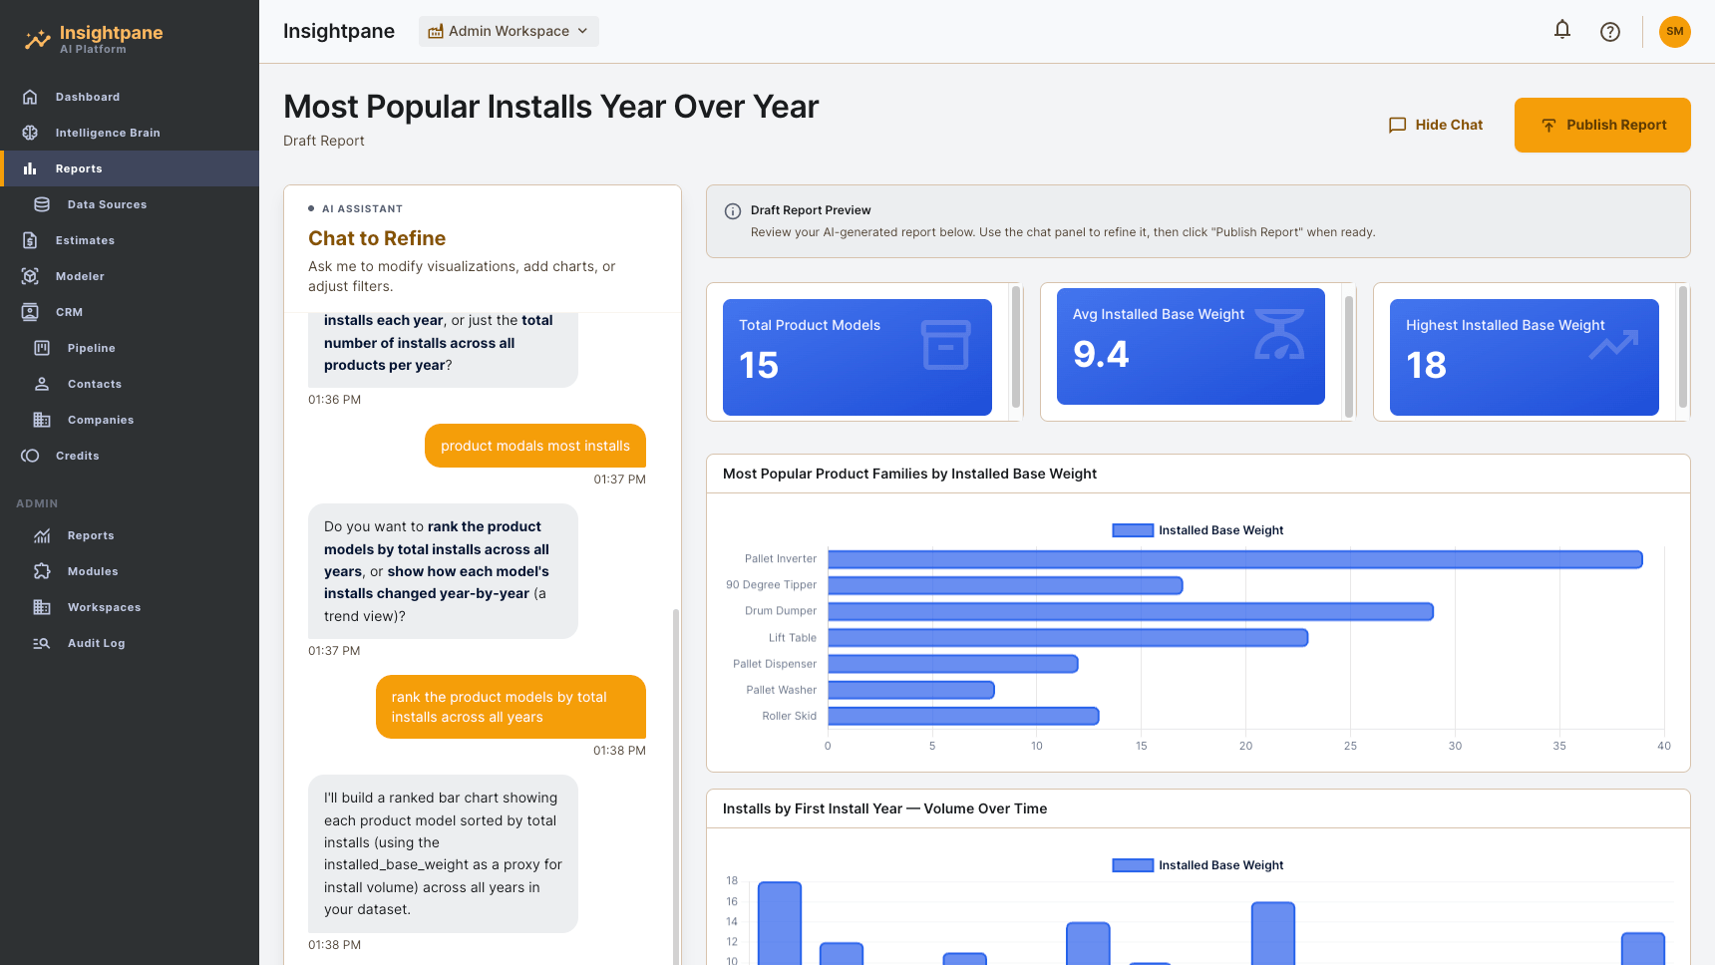Toggle Installed Base Weight legend in Product Families chart

pyautogui.click(x=1198, y=530)
